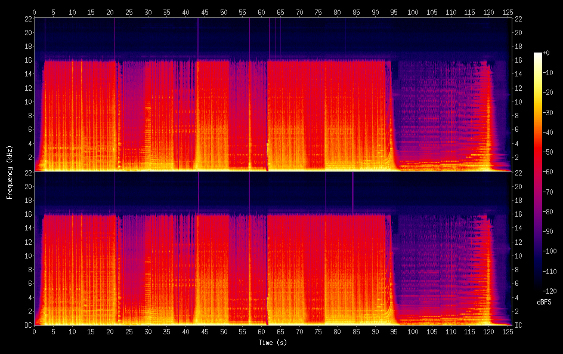This screenshot has width=563, height=354.
Task: Click the 95 second tick on the top time axis
Action: tap(394, 11)
